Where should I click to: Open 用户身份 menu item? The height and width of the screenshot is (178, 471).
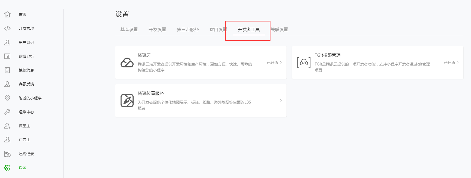26,42
